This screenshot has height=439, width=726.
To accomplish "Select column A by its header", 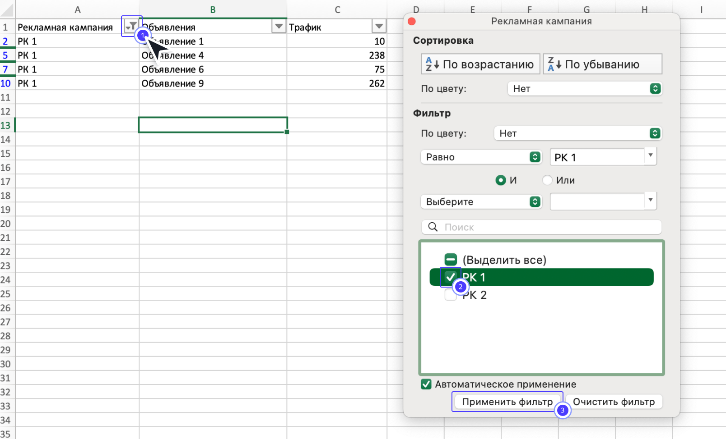I will pyautogui.click(x=77, y=9).
